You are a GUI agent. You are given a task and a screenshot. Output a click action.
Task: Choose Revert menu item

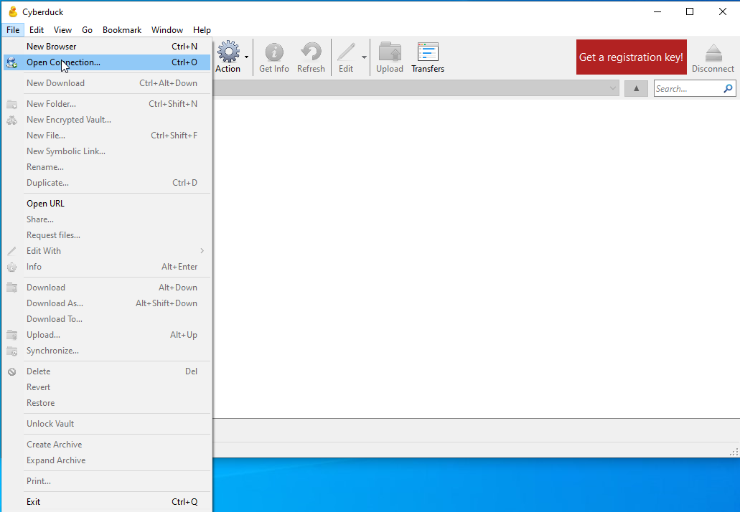coord(107,387)
